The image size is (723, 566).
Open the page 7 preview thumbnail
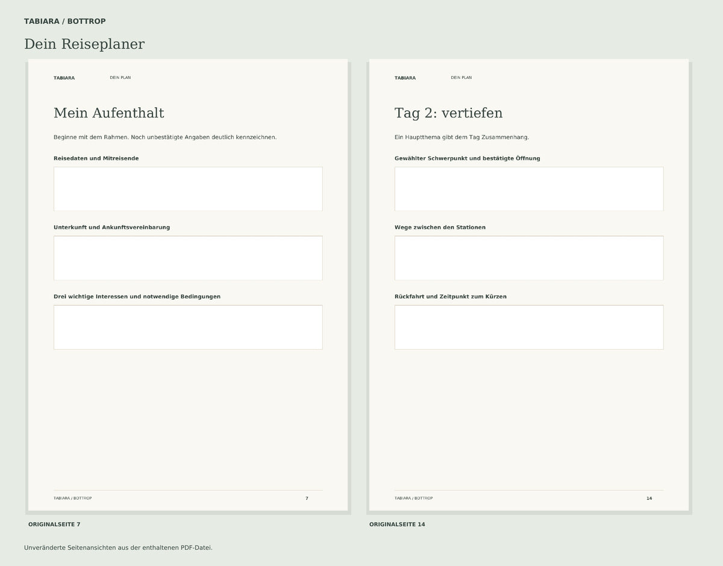[188, 285]
